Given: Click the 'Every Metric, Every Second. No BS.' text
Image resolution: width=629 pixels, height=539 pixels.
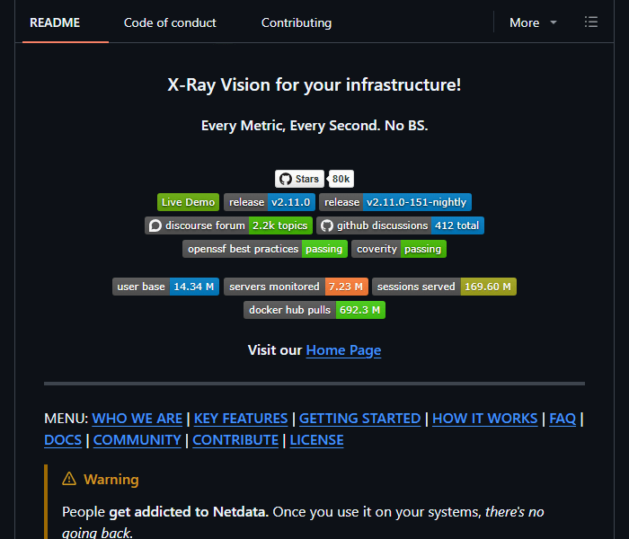Looking at the screenshot, I should coord(314,126).
